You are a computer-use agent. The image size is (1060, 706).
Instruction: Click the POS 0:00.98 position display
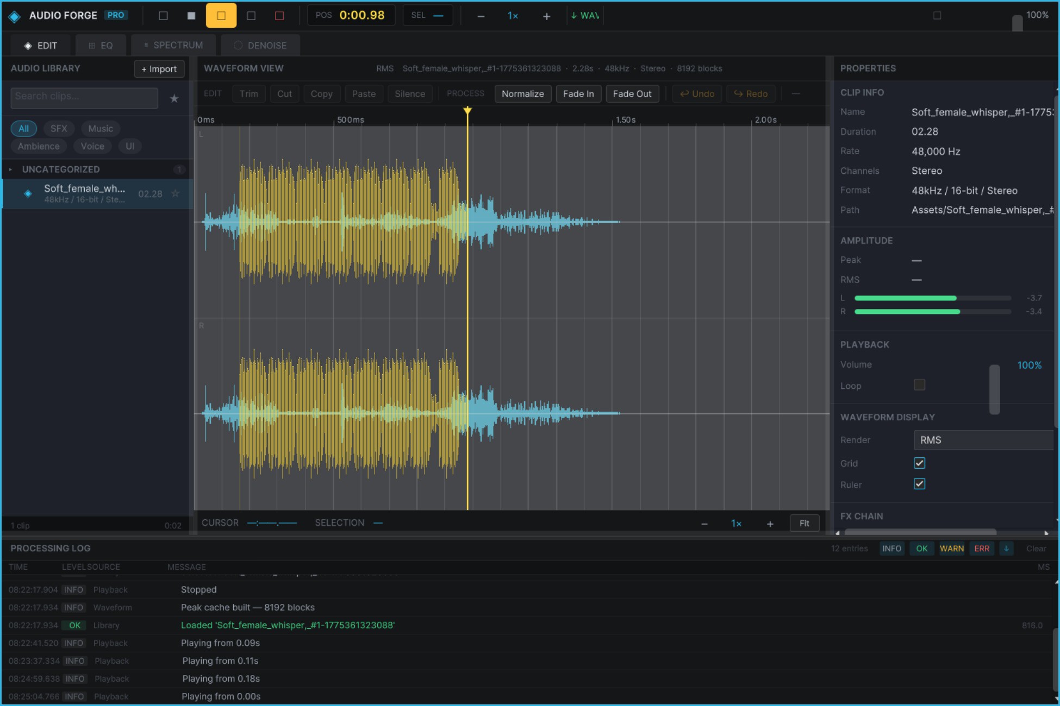pyautogui.click(x=351, y=15)
